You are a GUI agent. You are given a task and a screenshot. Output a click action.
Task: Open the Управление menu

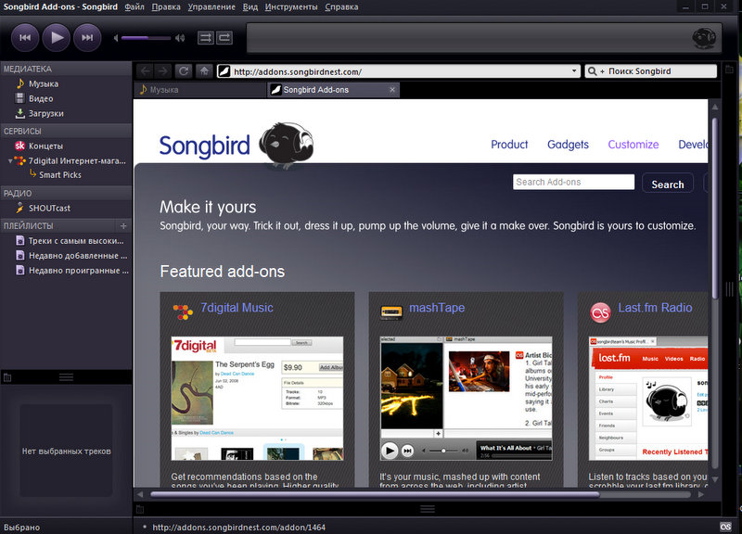tap(211, 7)
